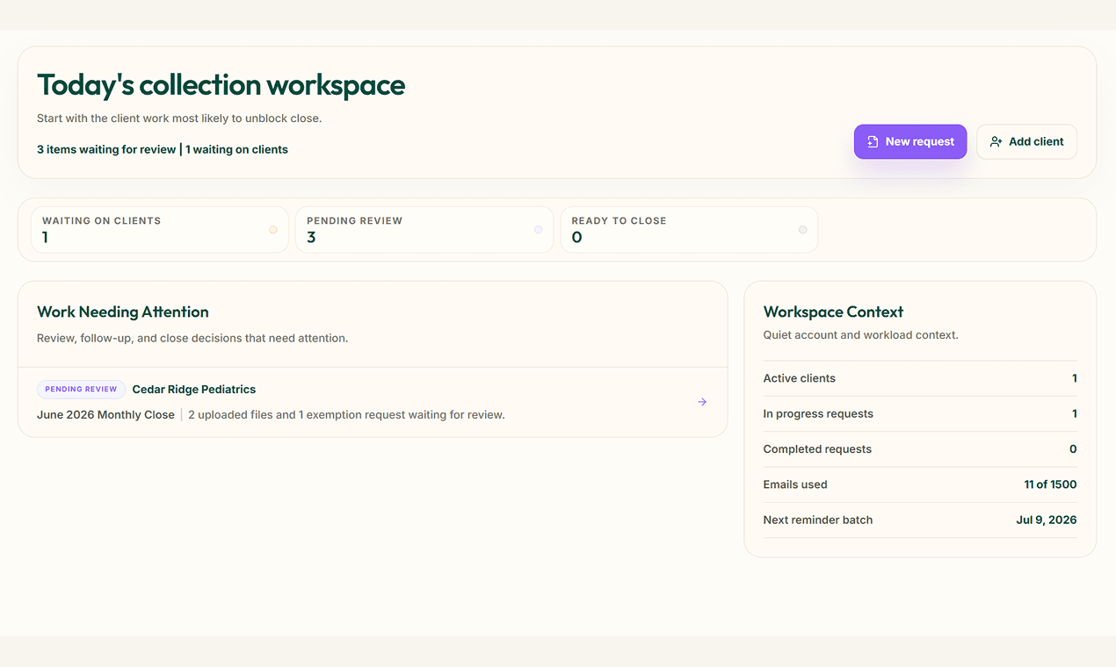This screenshot has height=667, width=1116.
Task: Click the Add client button
Action: [1026, 141]
